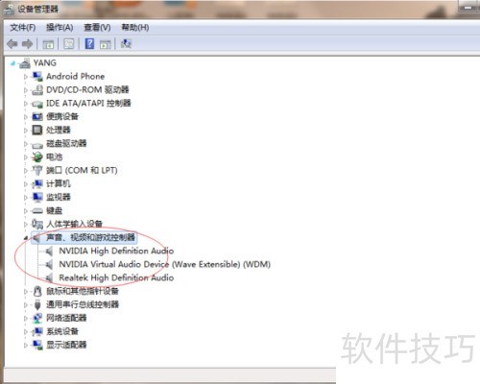The width and height of the screenshot is (480, 384).
Task: Click the scan for hardware changes icon
Action: (x=126, y=43)
